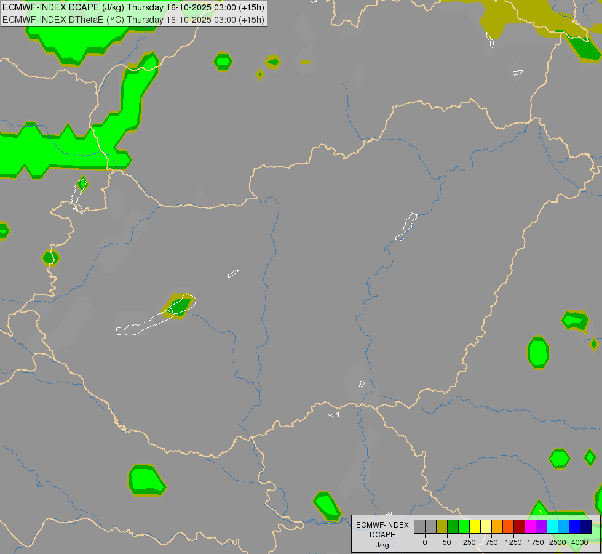This screenshot has height=554, width=602.
Task: Pick the cyan legend color box
Action: coord(552,526)
